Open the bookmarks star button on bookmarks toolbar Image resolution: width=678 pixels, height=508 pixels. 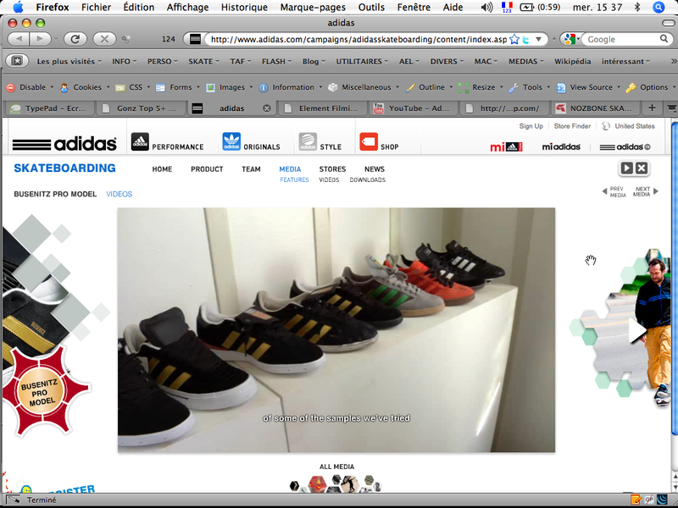click(17, 61)
